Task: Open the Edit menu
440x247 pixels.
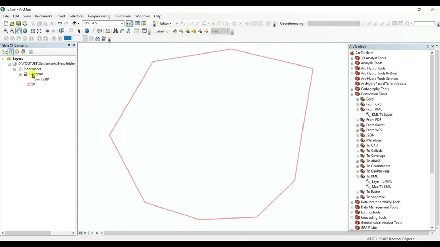Action: tap(16, 16)
